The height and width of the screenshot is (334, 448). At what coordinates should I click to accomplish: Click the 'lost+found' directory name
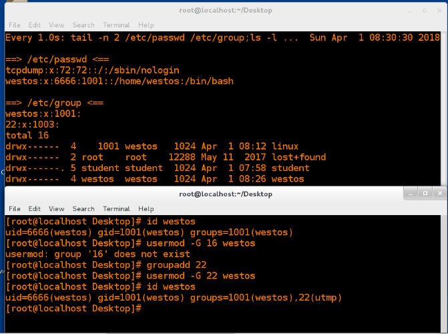coord(298,157)
